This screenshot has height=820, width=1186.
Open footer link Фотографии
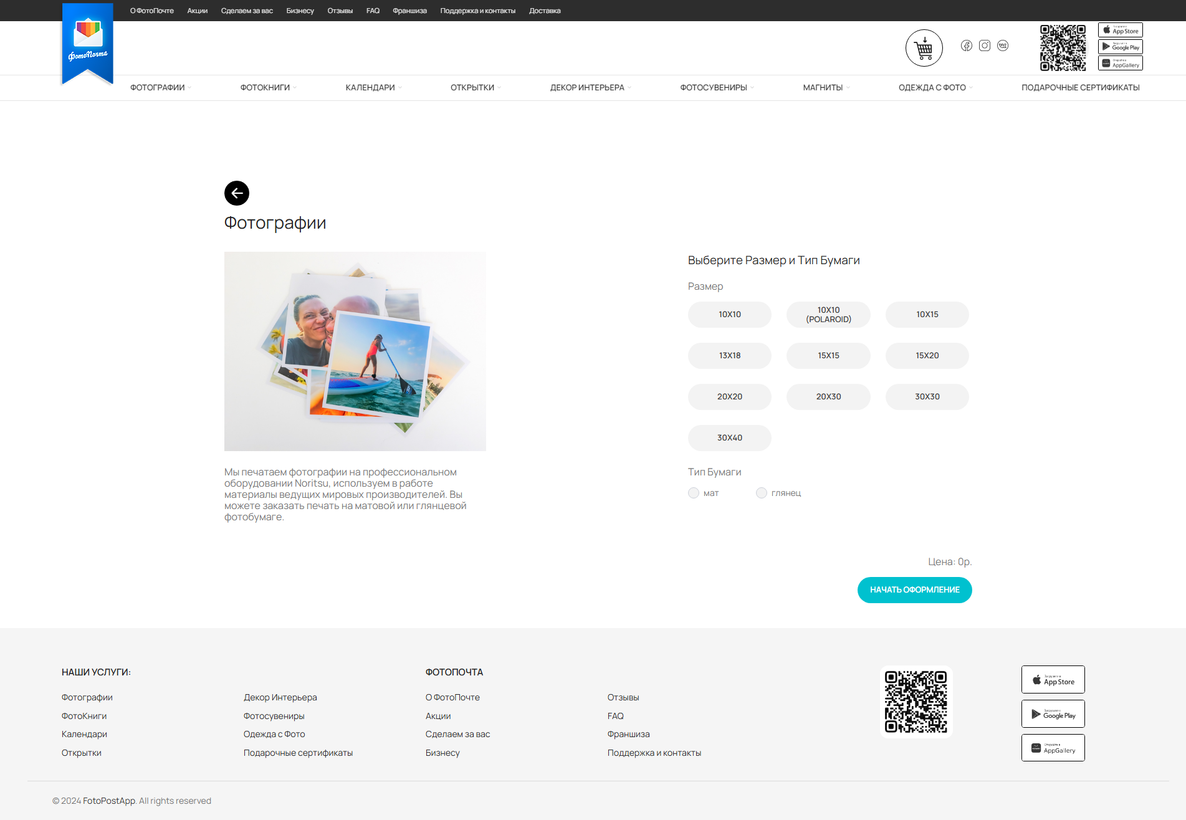[87, 697]
